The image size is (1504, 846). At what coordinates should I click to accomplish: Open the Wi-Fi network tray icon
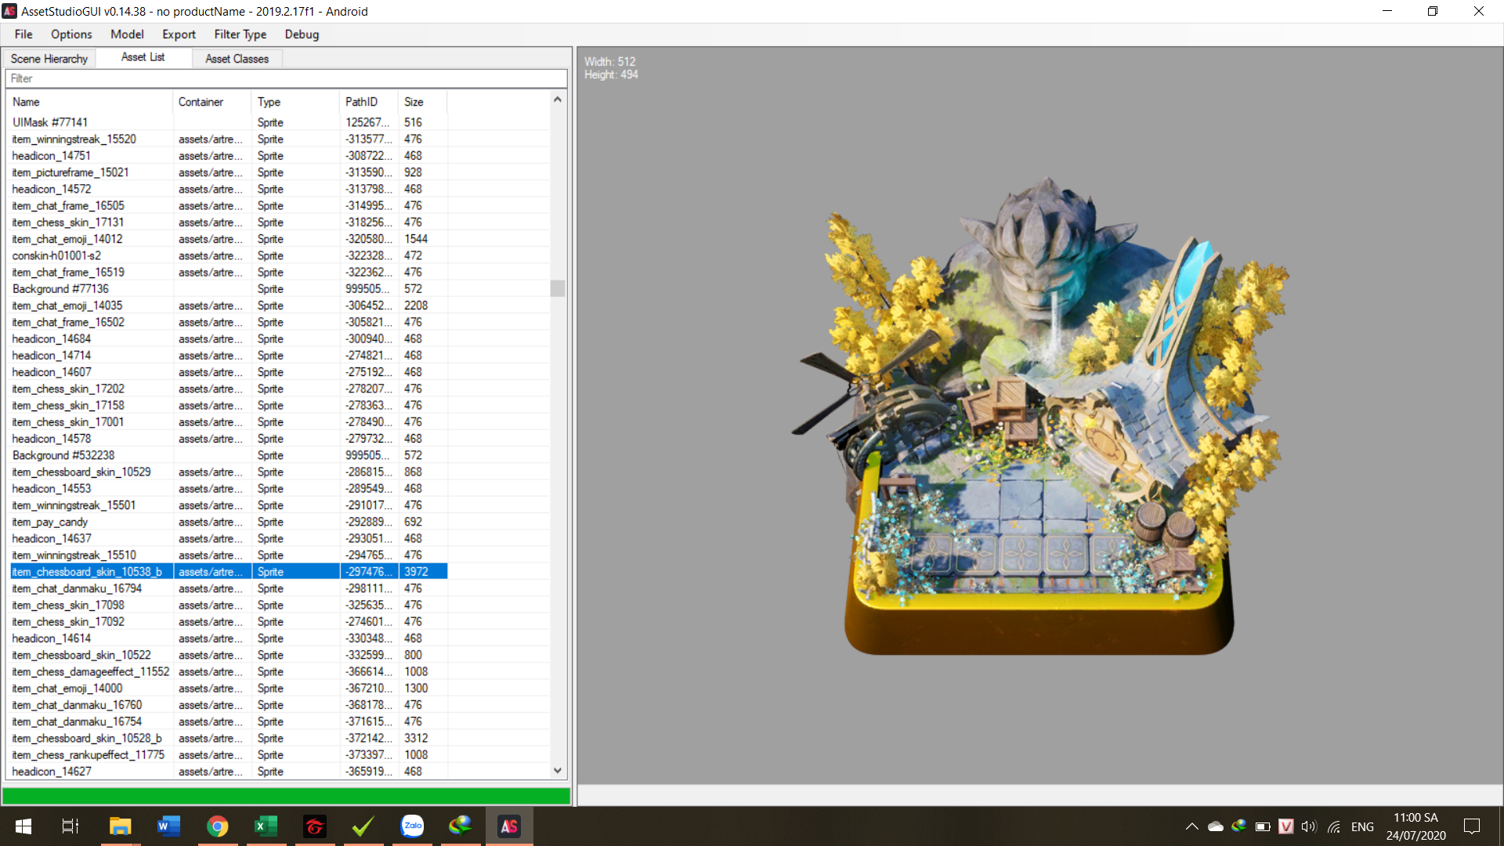(x=1334, y=826)
